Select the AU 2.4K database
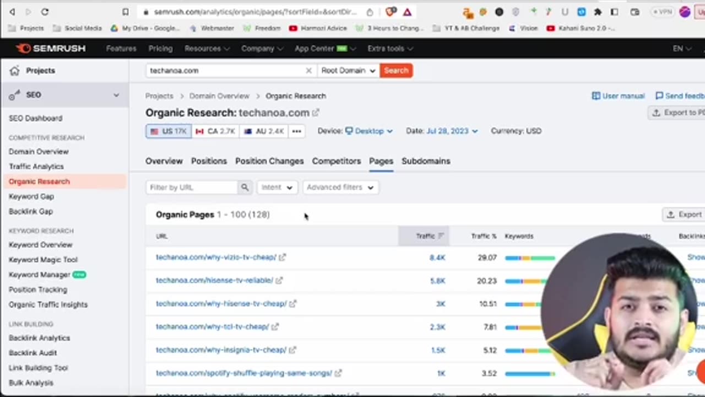705x397 pixels. click(x=264, y=131)
